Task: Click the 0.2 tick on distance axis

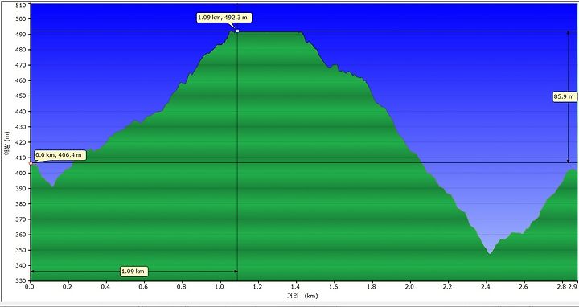Action: 68,287
